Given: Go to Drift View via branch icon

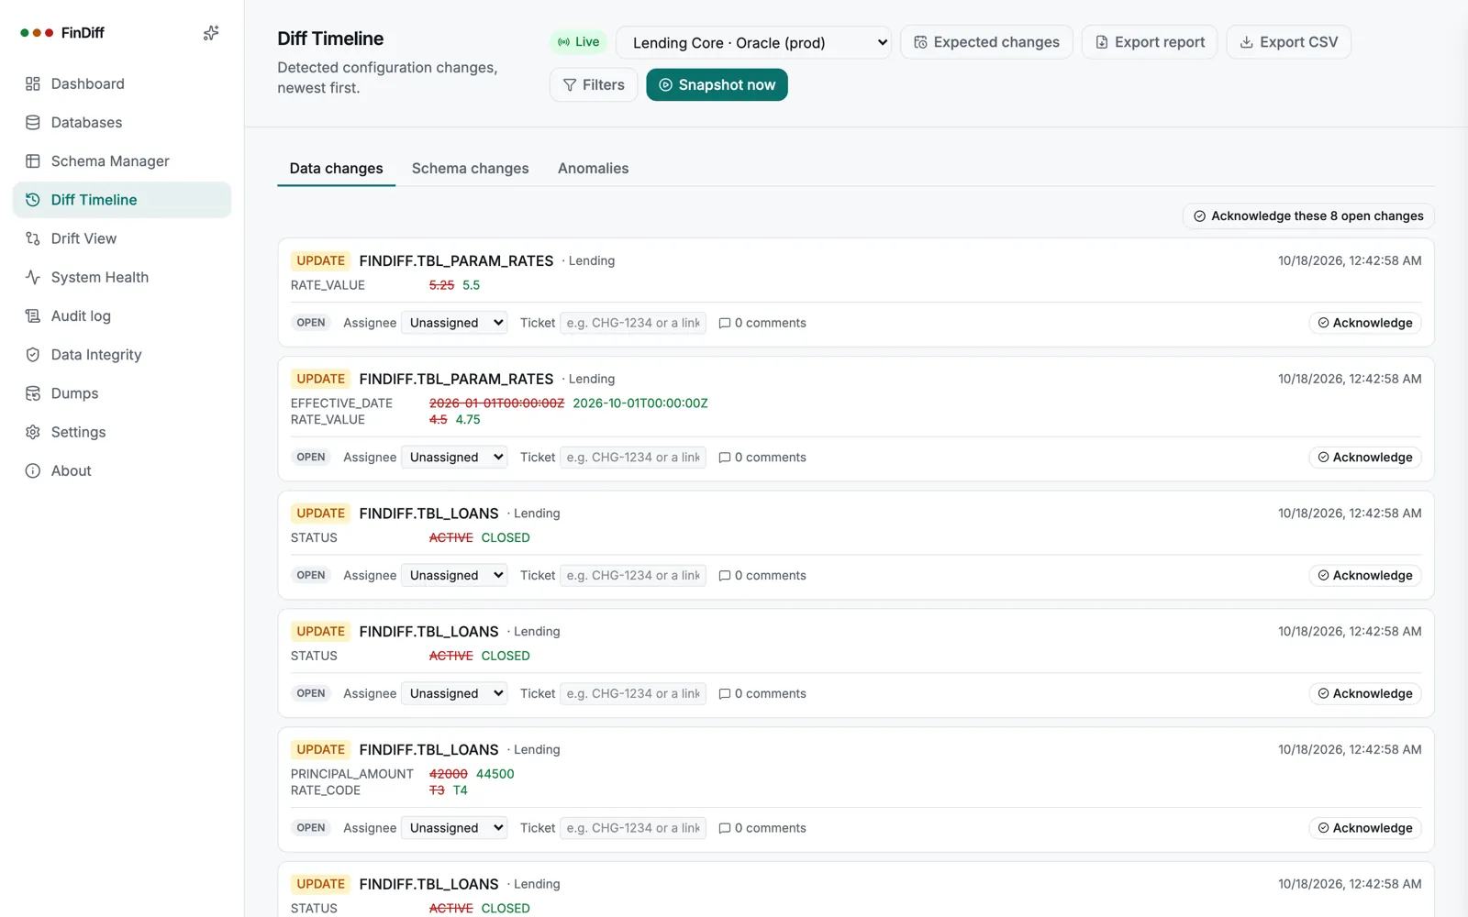Looking at the screenshot, I should pyautogui.click(x=33, y=238).
